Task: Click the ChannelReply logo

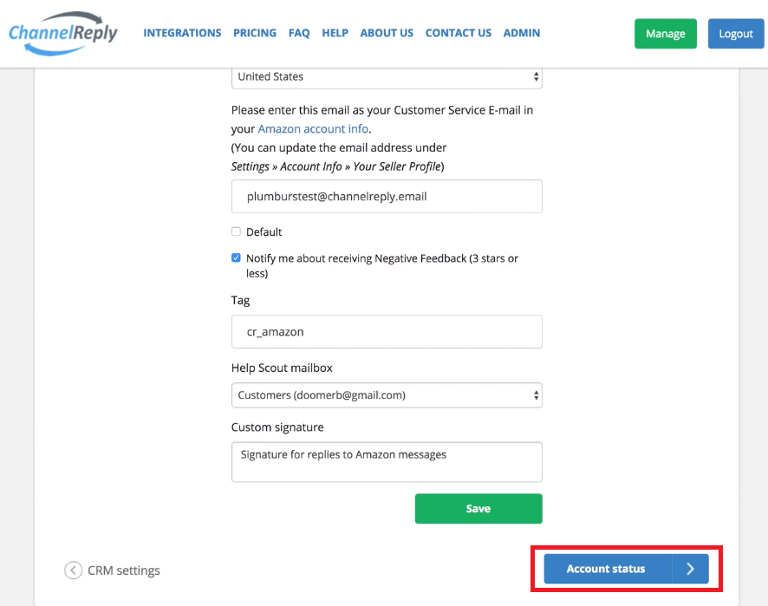Action: (x=63, y=33)
